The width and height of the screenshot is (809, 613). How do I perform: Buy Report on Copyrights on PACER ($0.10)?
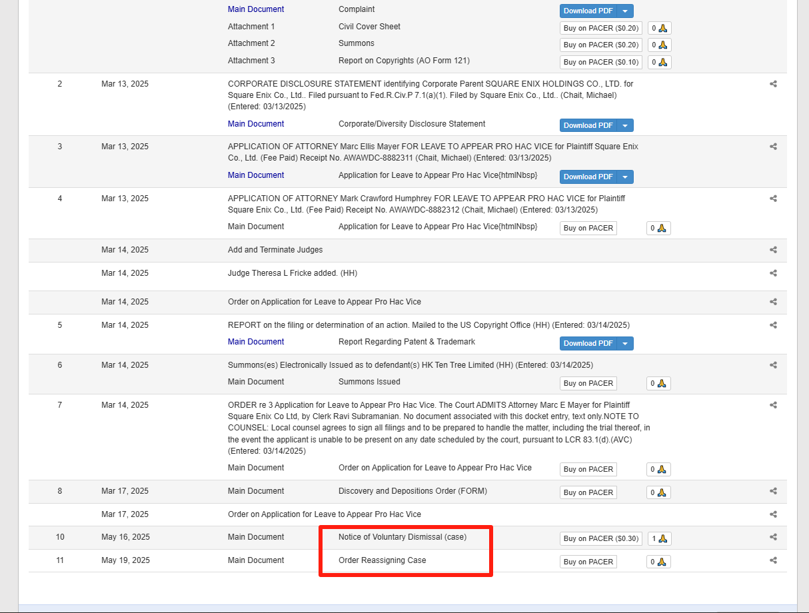(x=601, y=62)
